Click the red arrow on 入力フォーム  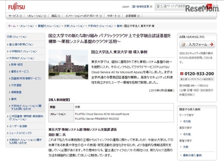pyautogui.click(x=211, y=44)
